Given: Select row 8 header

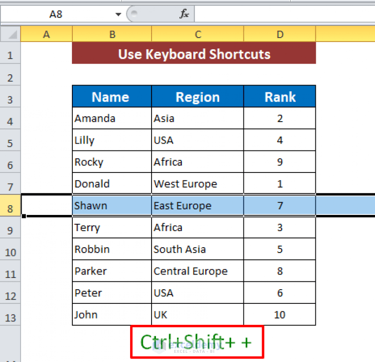Looking at the screenshot, I should point(10,206).
